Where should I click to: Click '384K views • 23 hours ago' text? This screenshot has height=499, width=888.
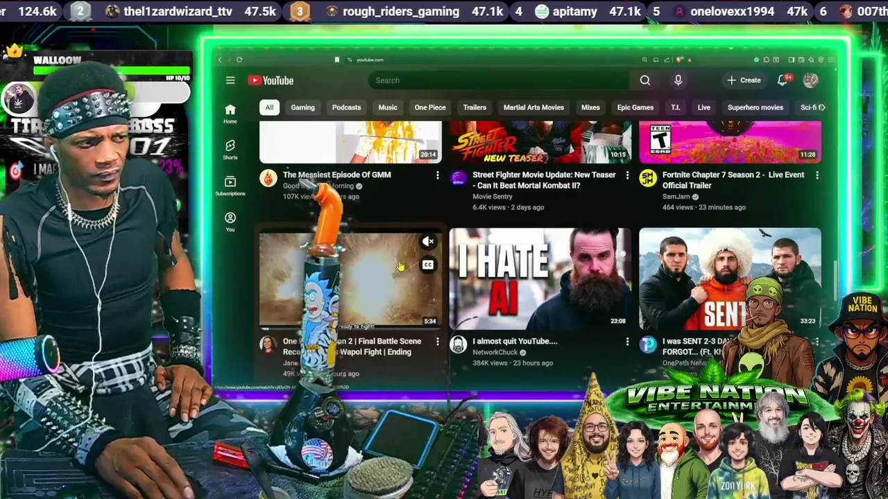pyautogui.click(x=513, y=363)
